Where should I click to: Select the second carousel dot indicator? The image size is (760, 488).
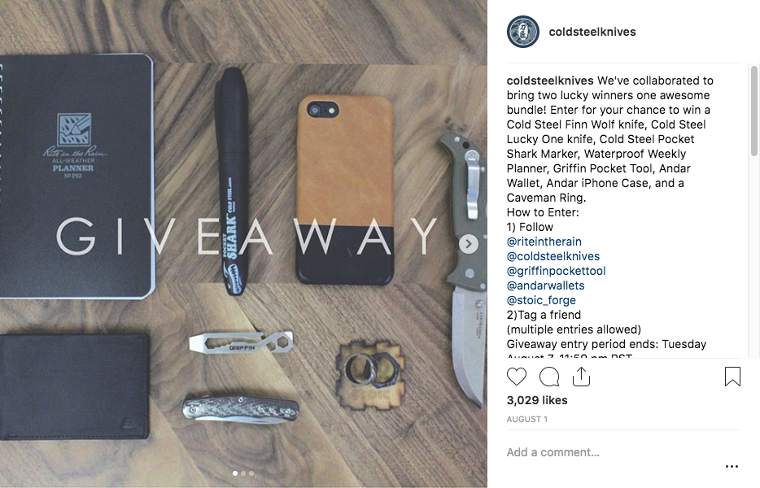(x=243, y=473)
